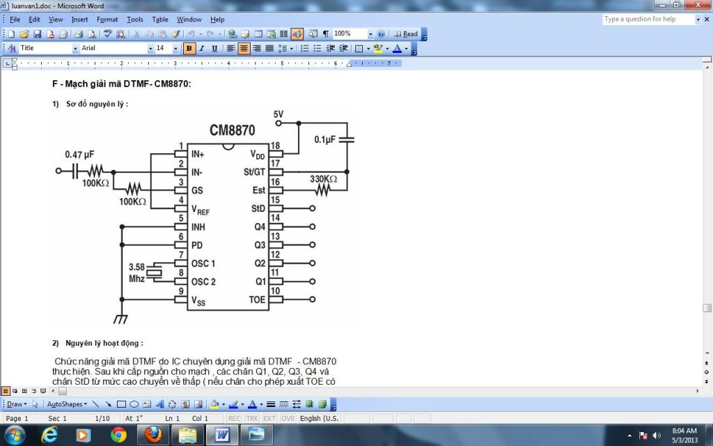Toggle Italic formatting
The image size is (713, 446).
[x=202, y=49]
